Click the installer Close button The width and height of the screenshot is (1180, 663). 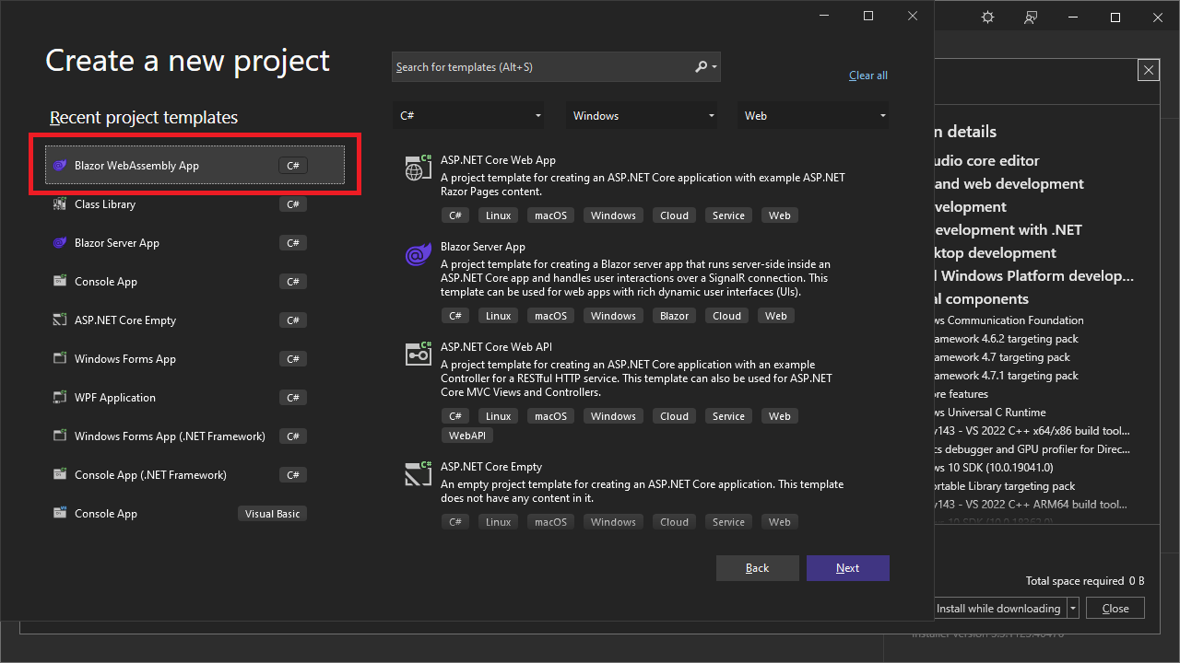tap(1115, 609)
